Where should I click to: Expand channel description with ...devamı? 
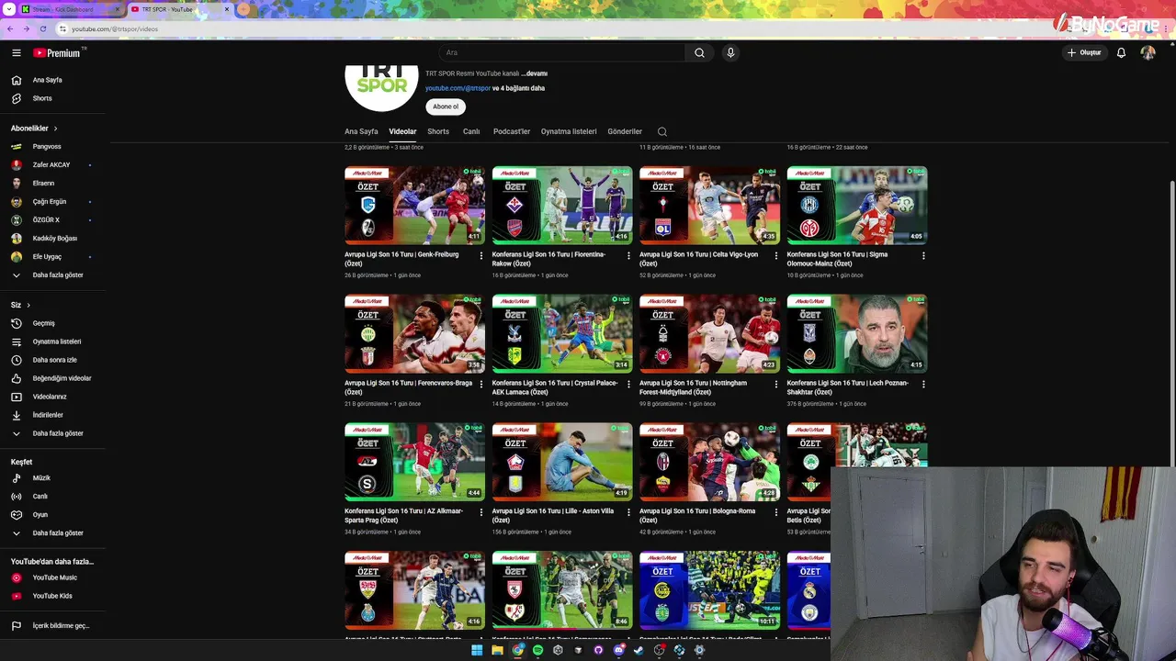click(535, 73)
